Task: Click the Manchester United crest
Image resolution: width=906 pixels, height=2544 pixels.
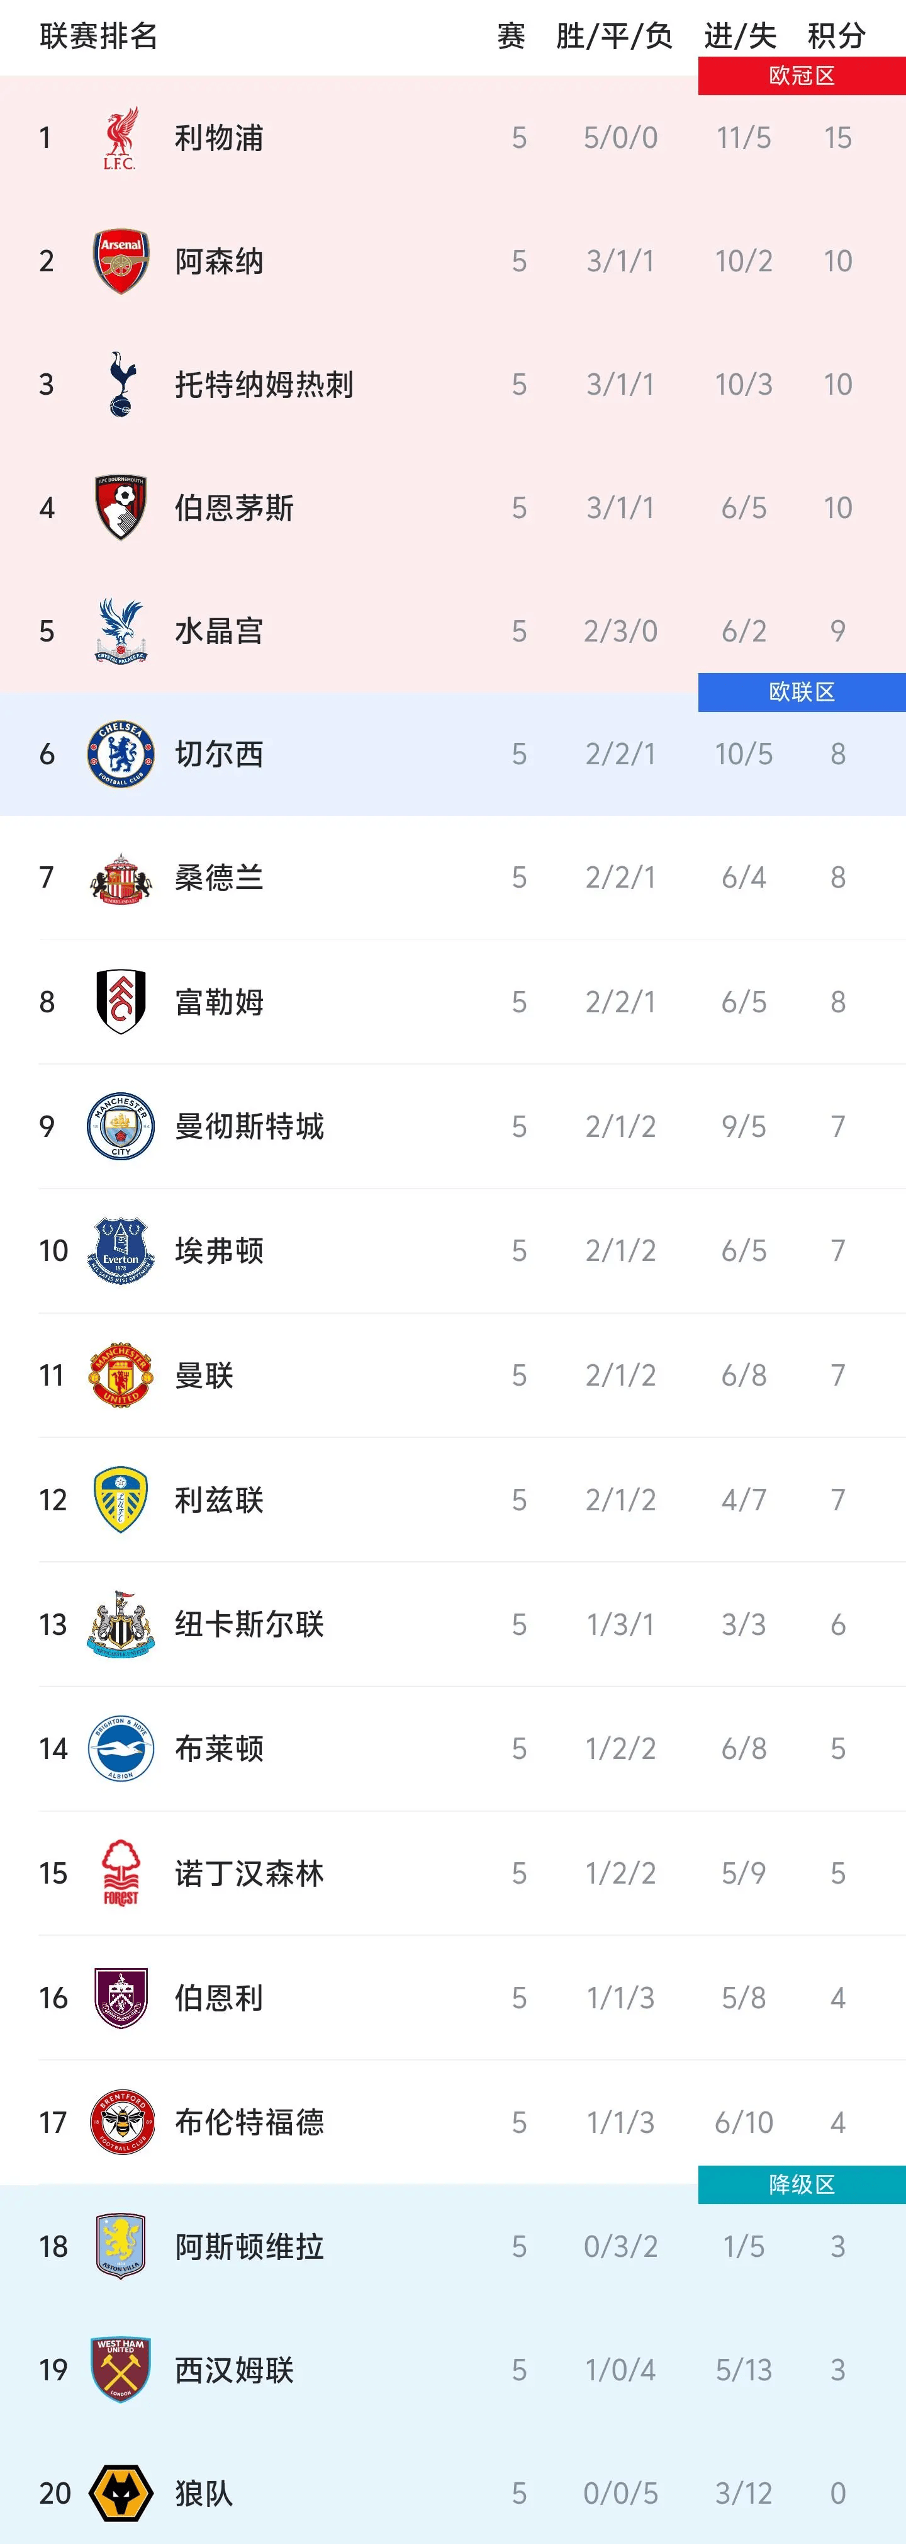Action: tap(120, 1375)
